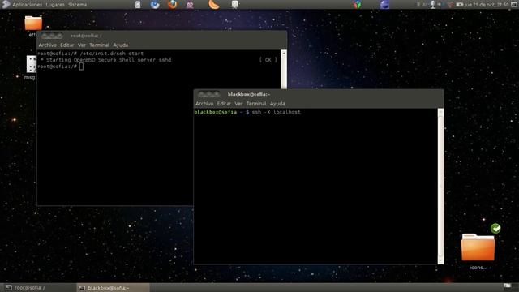Image resolution: width=519 pixels, height=292 pixels.
Task: Click the notepad launcher right of orange icon
Action: 234,4
